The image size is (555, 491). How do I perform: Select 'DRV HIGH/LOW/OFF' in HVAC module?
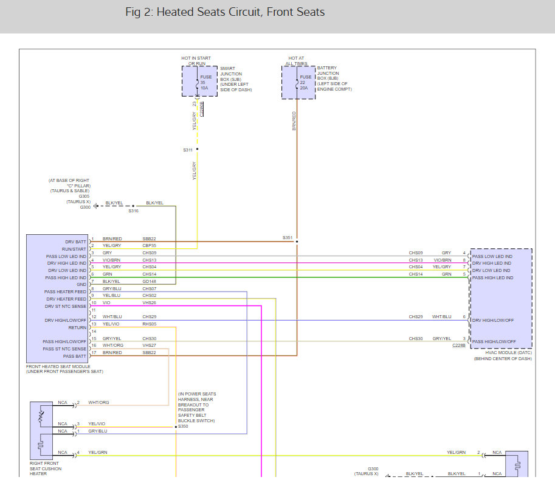[493, 320]
